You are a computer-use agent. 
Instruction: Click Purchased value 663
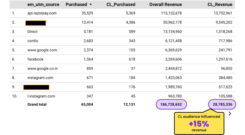[90, 87]
